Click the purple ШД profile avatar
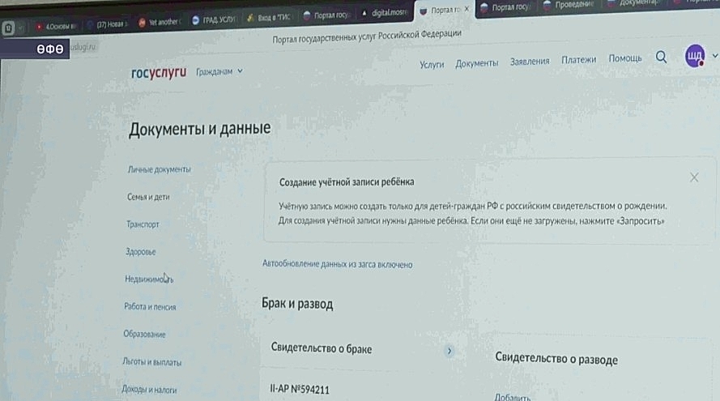This screenshot has width=720, height=401. point(695,56)
